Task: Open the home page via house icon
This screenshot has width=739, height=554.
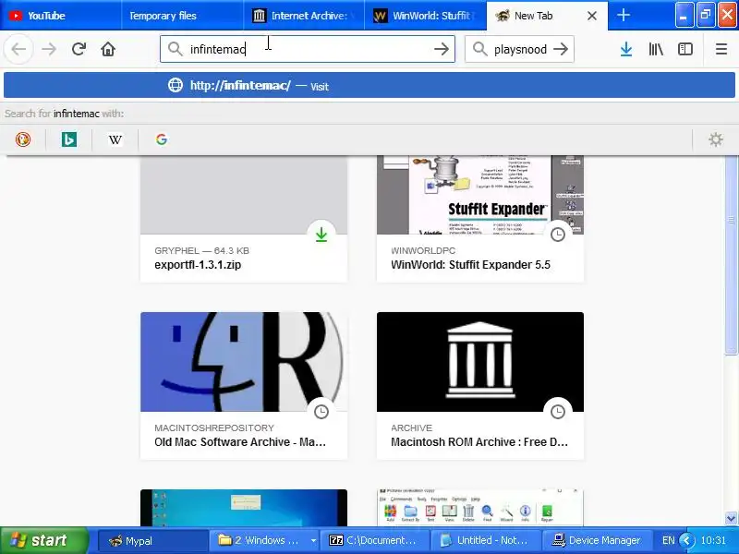Action: click(108, 49)
